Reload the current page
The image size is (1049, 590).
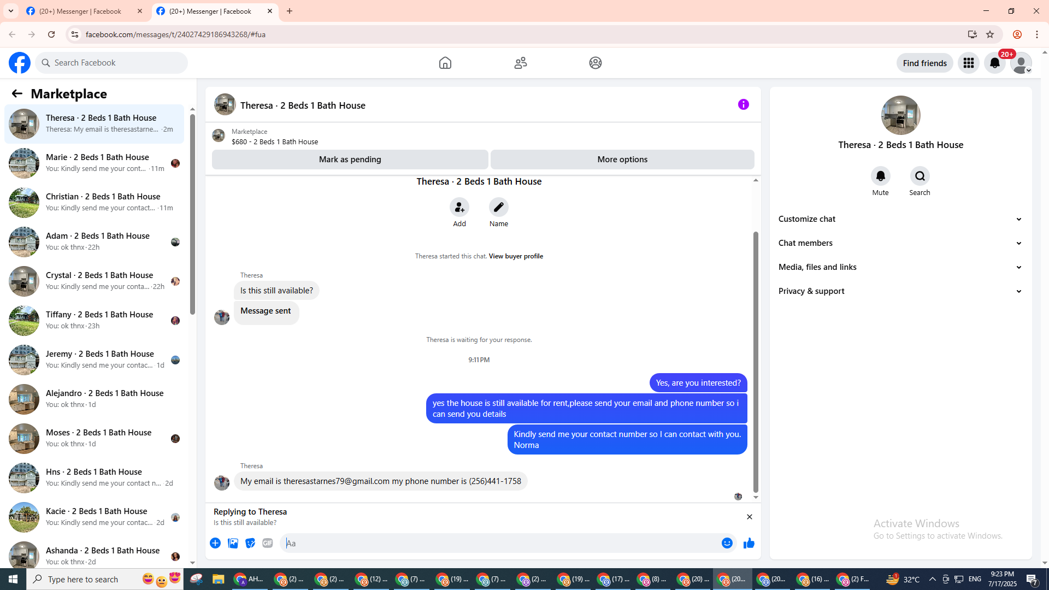click(x=51, y=34)
